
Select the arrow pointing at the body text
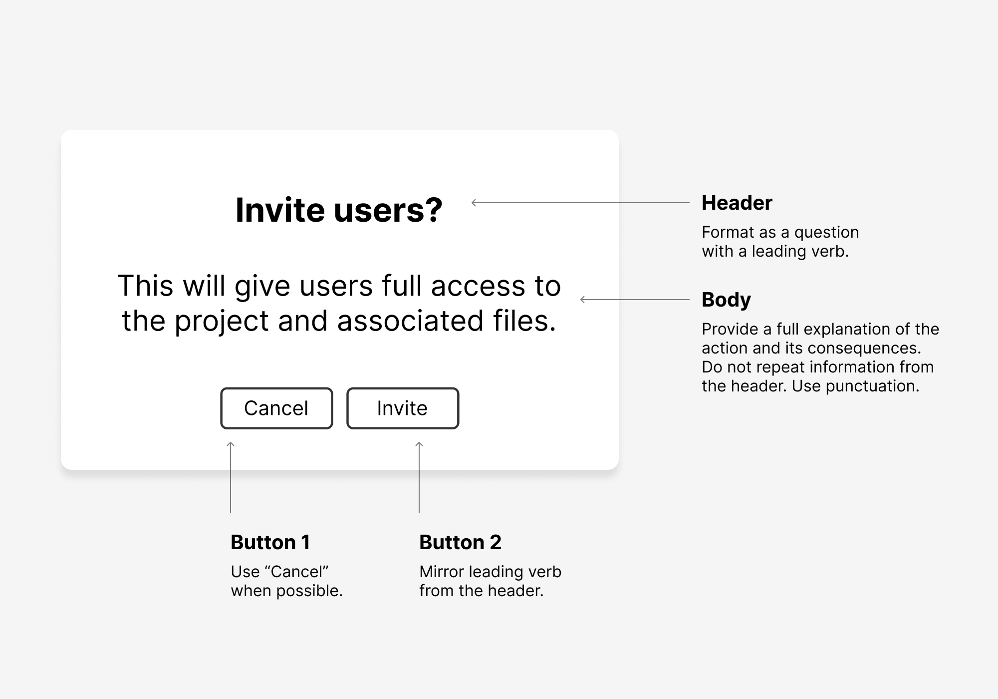[x=634, y=300]
